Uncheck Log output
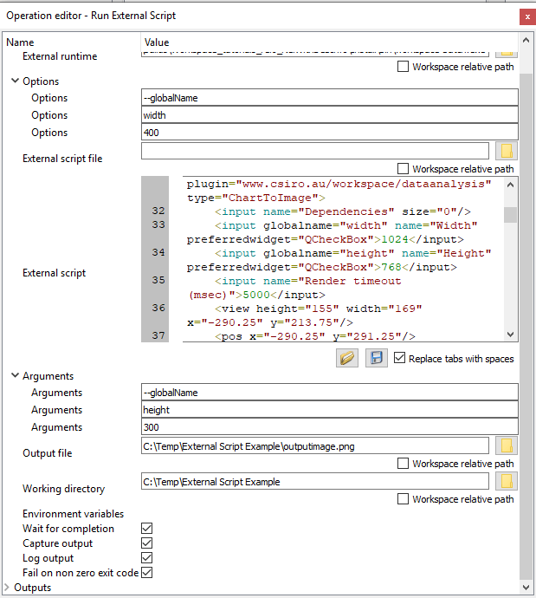The image size is (536, 598). click(146, 558)
